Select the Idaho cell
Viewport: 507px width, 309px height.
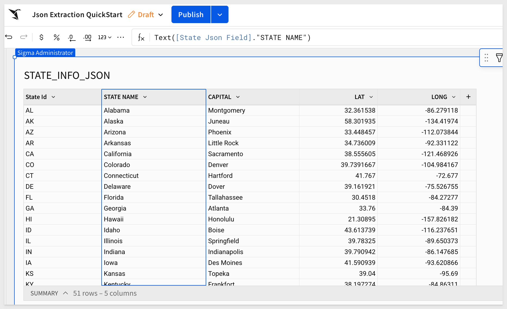pyautogui.click(x=154, y=230)
